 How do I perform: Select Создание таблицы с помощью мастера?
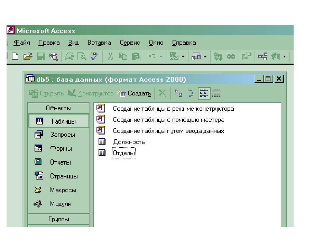(168, 120)
